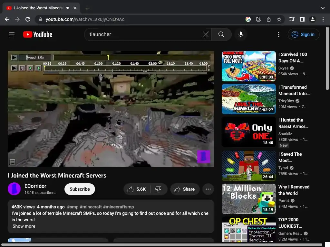Viewport: 330px width, 247px height.
Task: Open Sharkilz 'Only ONE' video thumbnail
Action: tap(248, 132)
